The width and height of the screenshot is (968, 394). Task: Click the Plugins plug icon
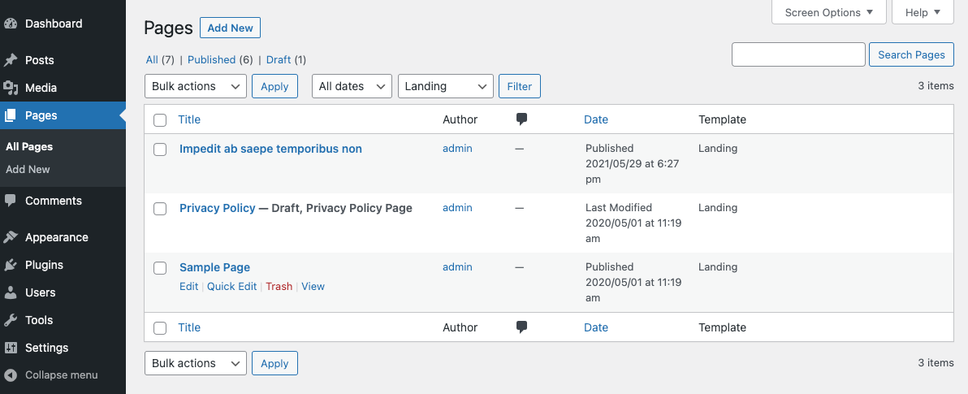coord(11,265)
